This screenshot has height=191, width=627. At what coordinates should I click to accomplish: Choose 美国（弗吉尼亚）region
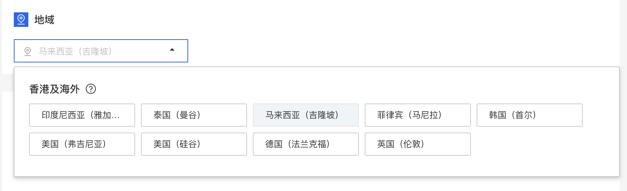pos(82,144)
